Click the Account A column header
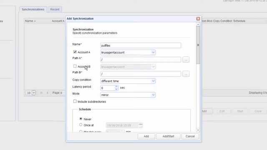This screenshot has height=150, width=267. click(58, 21)
